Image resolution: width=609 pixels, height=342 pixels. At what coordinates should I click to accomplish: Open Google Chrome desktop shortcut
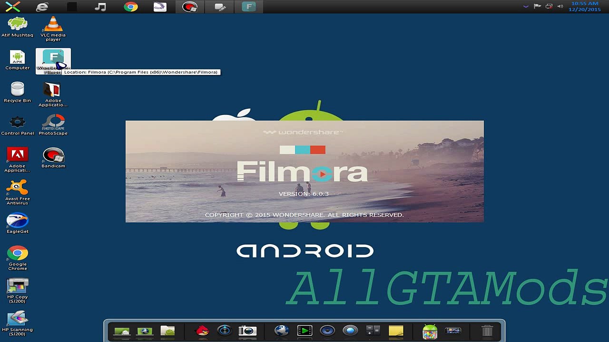tap(18, 258)
